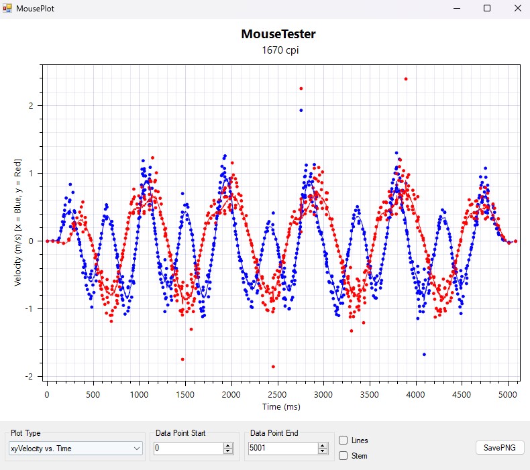
Task: Increase Data Point Start with up arrow
Action: coord(228,445)
